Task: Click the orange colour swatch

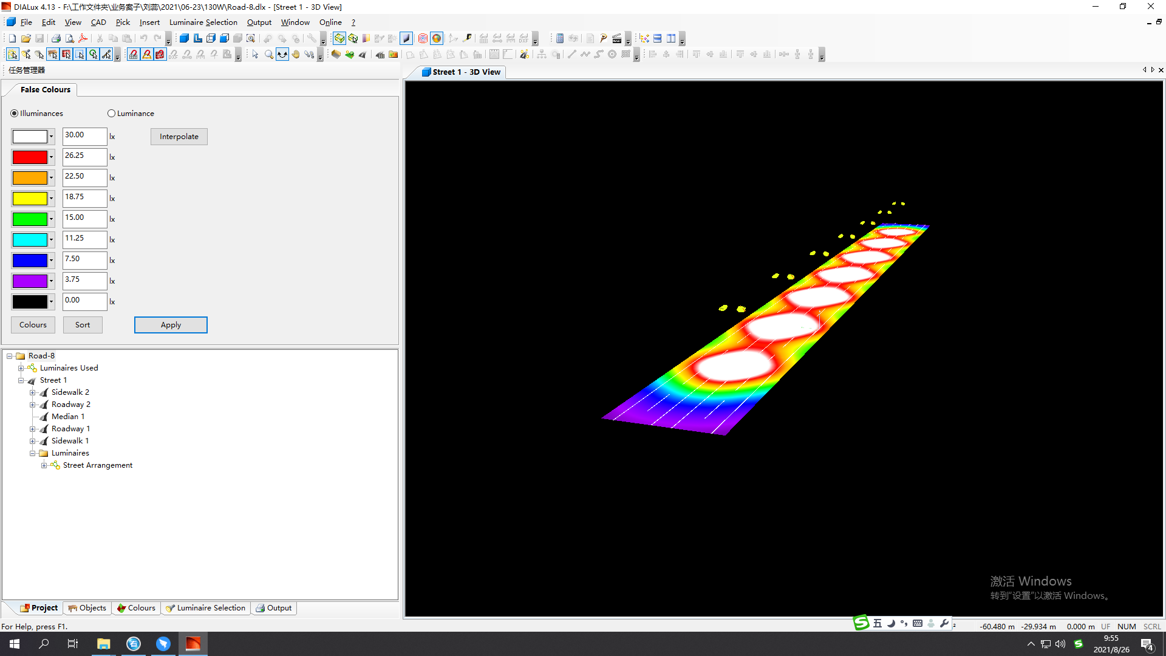Action: click(x=30, y=178)
